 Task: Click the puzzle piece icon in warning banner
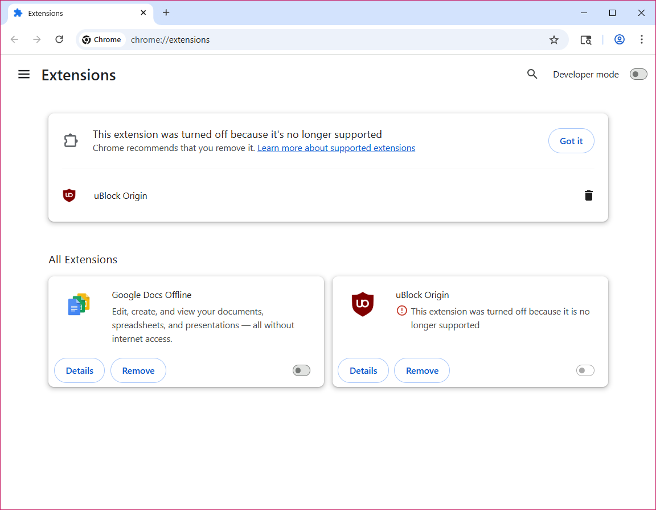pos(71,141)
